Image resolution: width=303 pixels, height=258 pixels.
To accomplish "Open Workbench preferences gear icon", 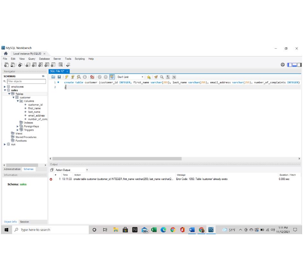I will [x=283, y=65].
